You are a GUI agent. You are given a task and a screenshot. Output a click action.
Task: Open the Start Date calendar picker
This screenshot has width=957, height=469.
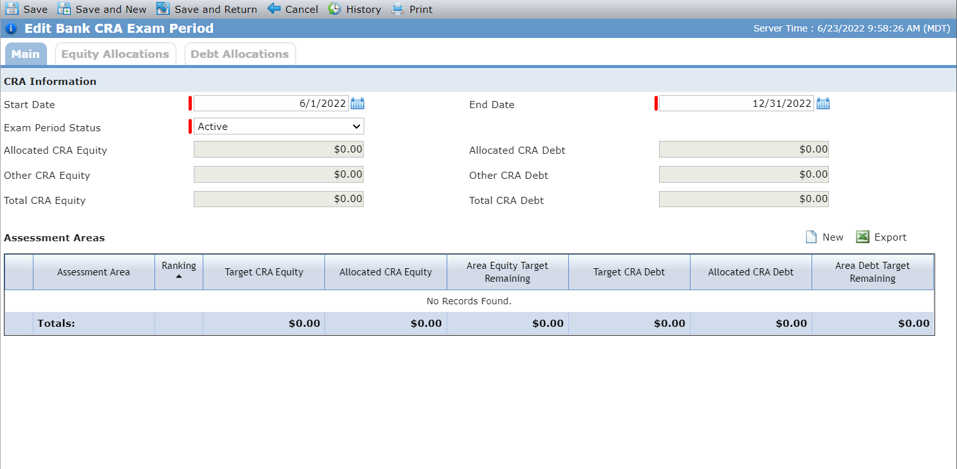358,104
